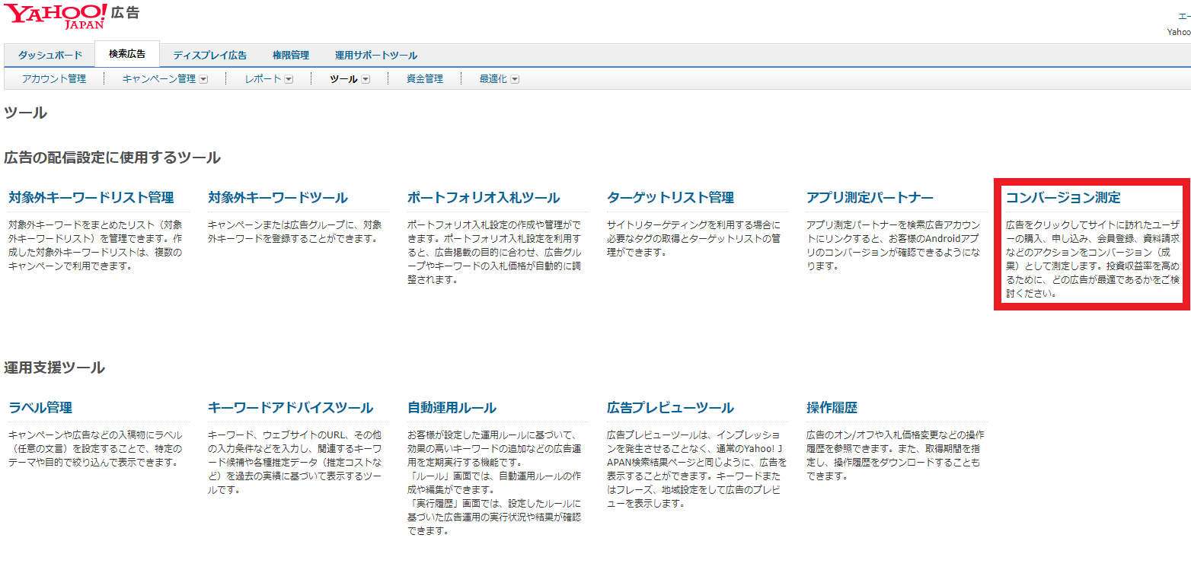The image size is (1191, 573).
Task: Expand the キャンペーン管理 dropdown arrow
Action: (203, 79)
